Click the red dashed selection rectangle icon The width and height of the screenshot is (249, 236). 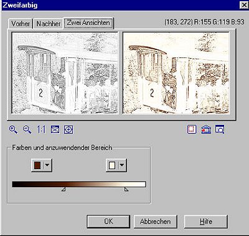click(x=192, y=129)
